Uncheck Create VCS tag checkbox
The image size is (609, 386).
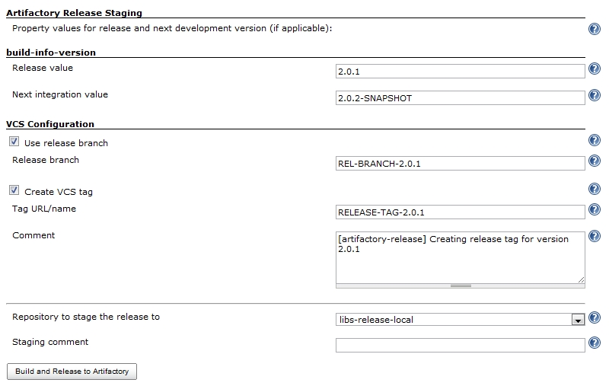point(14,190)
